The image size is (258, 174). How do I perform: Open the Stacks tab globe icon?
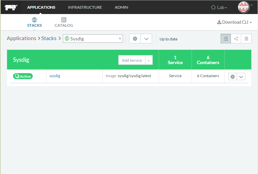(34, 20)
